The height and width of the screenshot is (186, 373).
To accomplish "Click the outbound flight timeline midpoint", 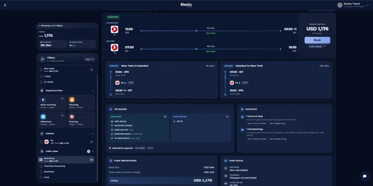I will pos(196,31).
